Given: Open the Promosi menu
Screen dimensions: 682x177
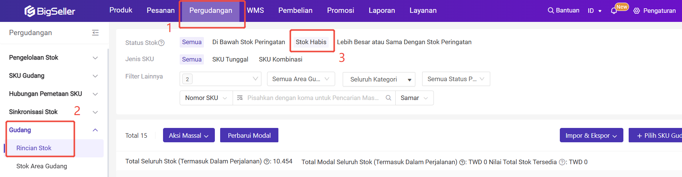Looking at the screenshot, I should click(x=340, y=11).
